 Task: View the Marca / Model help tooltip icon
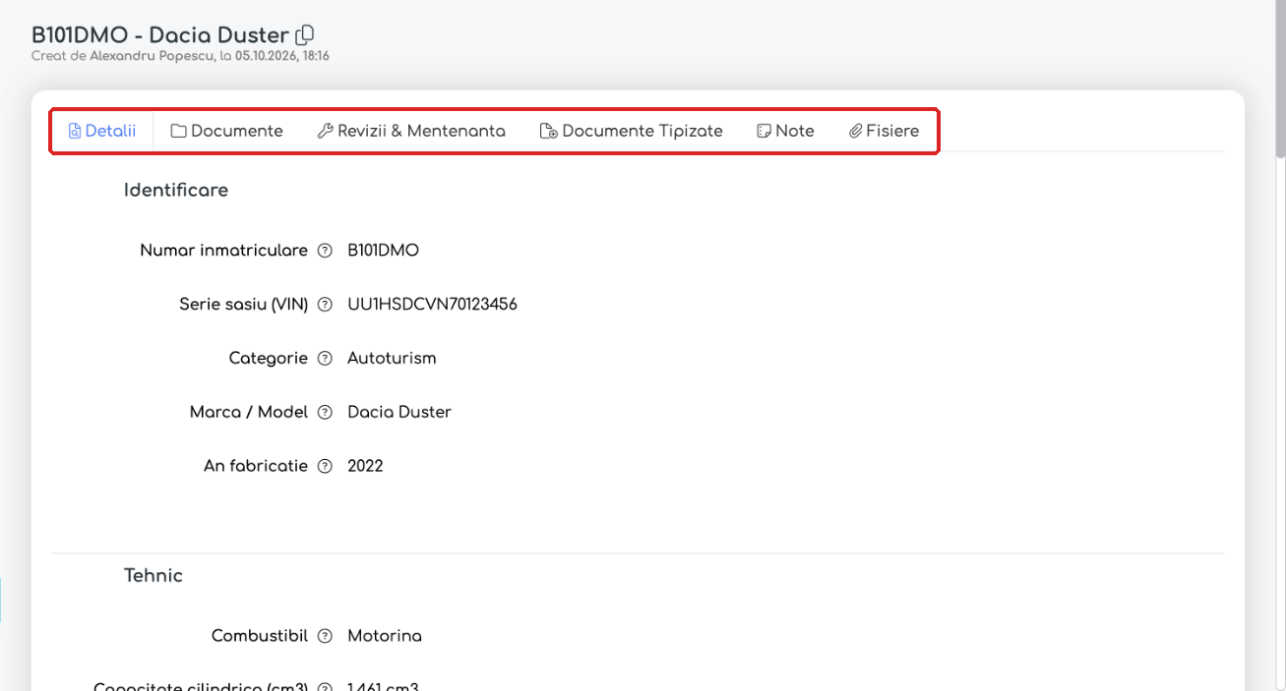coord(325,413)
